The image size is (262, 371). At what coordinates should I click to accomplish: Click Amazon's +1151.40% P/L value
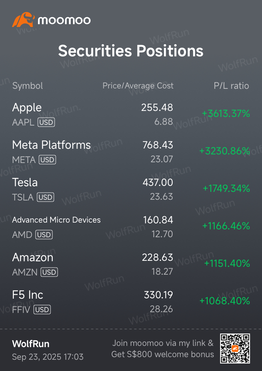coord(227,263)
